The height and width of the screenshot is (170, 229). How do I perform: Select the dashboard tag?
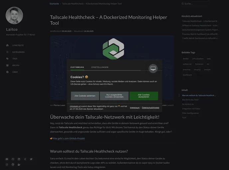pos(187,75)
